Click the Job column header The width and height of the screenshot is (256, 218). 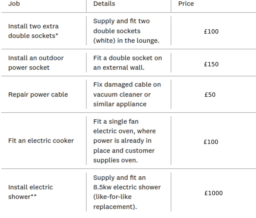tap(14, 4)
